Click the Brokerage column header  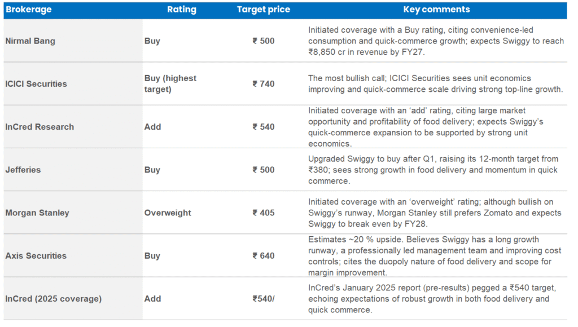tap(28, 10)
